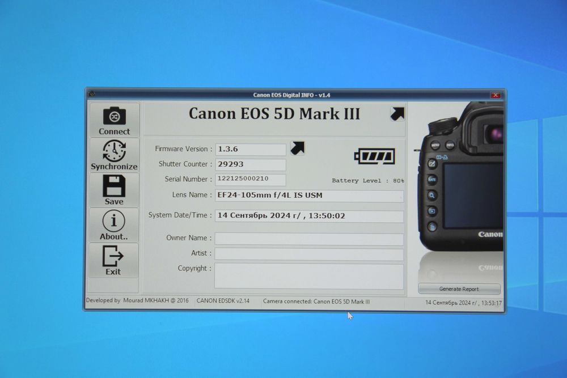Screen dimensions: 567x378
Task: Click the 'Lens Name :' label
Action: pyautogui.click(x=192, y=195)
